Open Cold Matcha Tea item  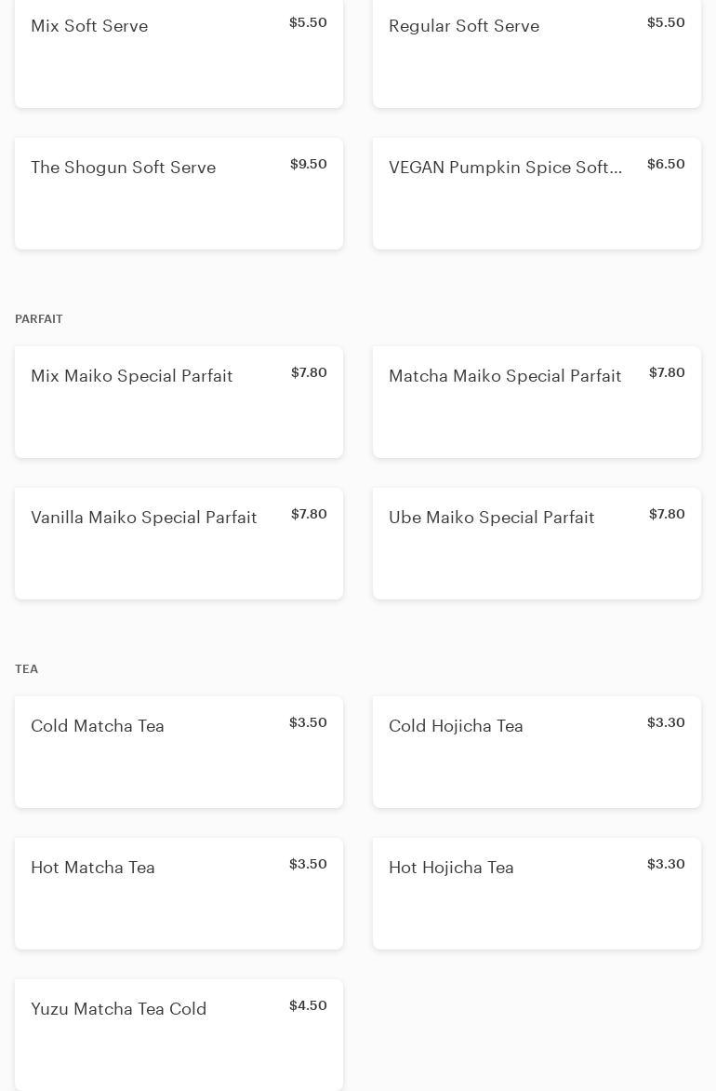(x=179, y=752)
